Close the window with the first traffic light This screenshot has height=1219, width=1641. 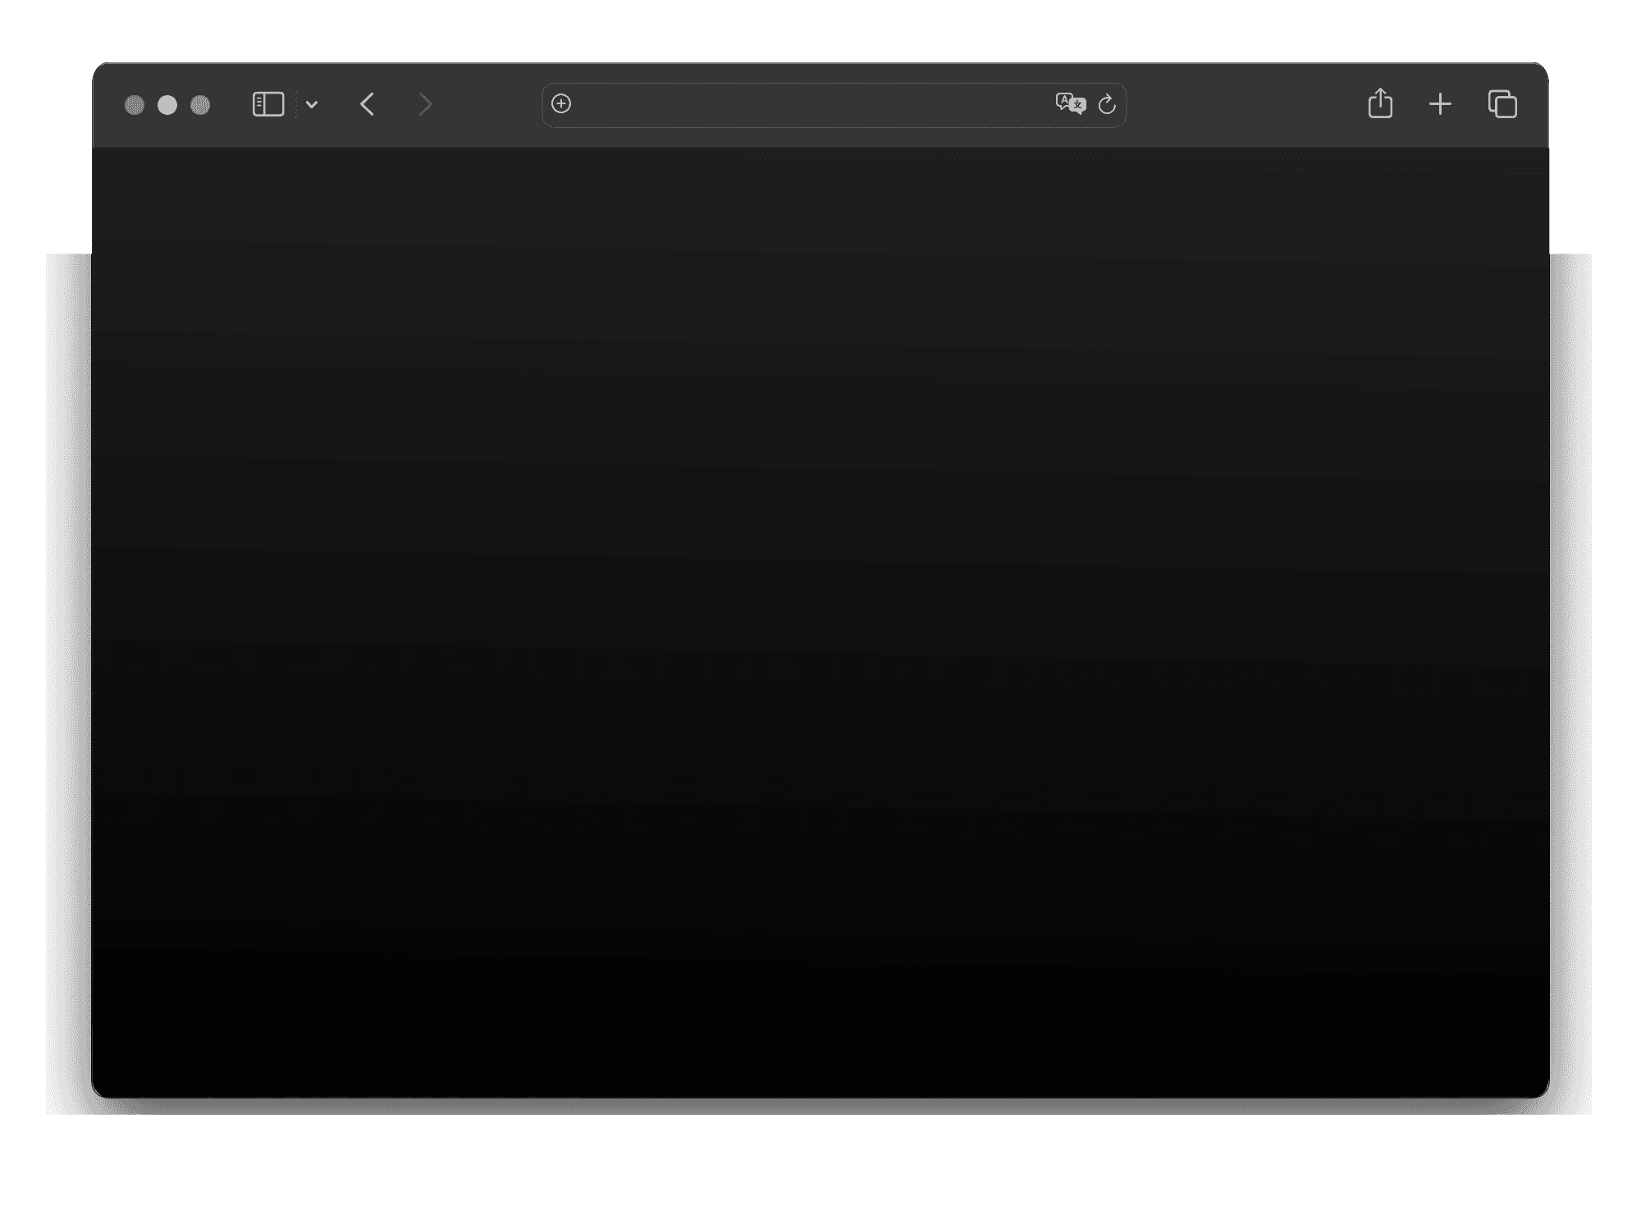click(135, 105)
